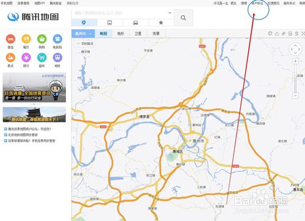Click the search magnifier button
Screen dimensions: 305x221
184,18
